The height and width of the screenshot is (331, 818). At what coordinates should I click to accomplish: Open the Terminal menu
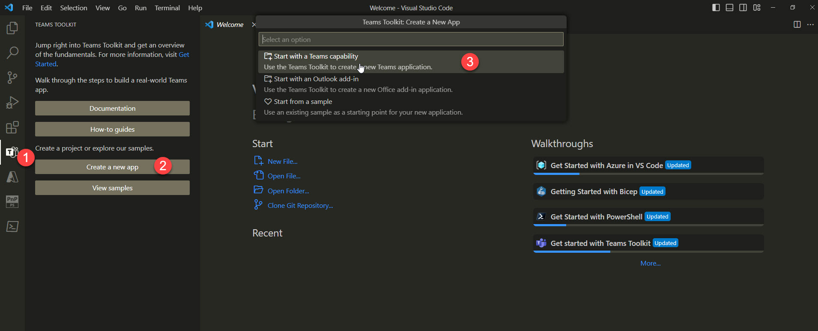point(167,8)
